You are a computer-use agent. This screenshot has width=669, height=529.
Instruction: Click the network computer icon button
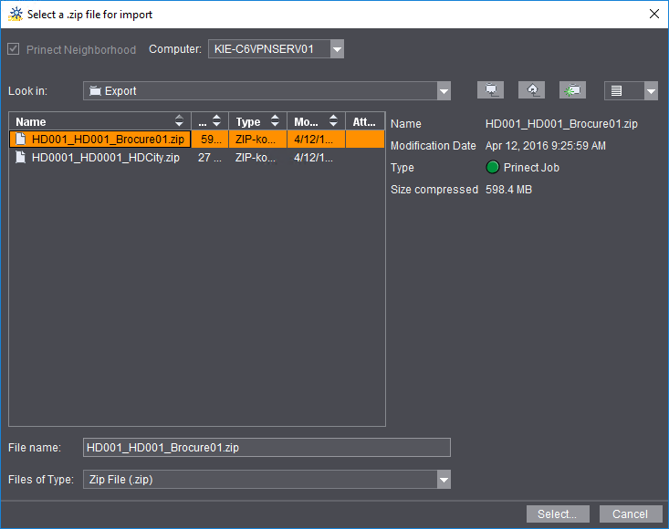click(491, 90)
